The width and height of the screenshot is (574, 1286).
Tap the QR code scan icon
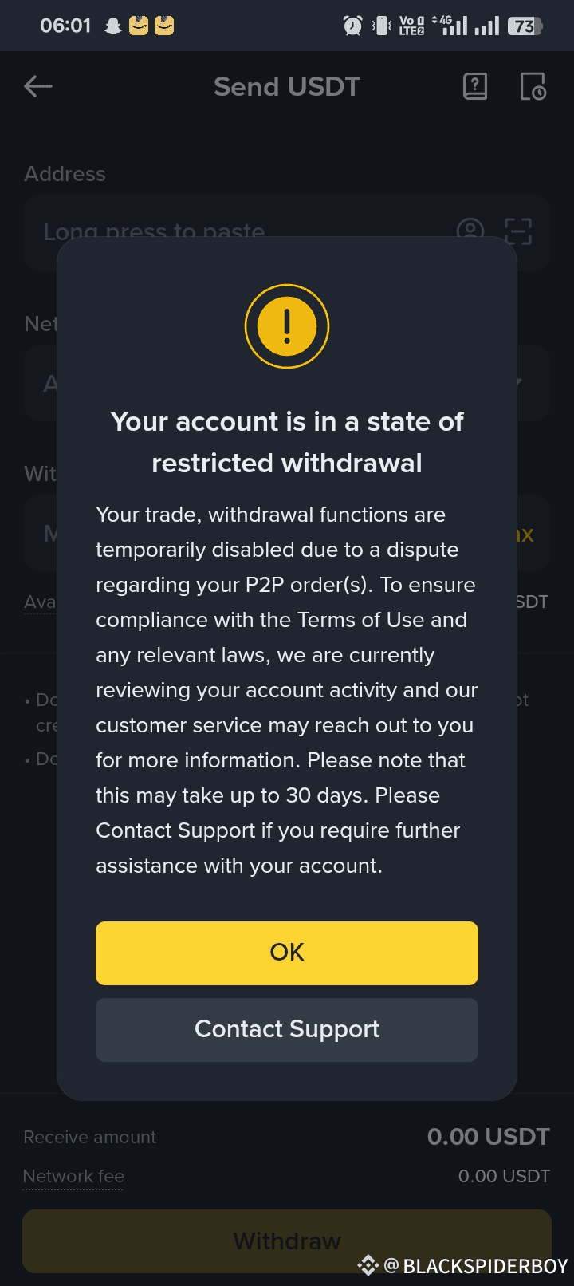tap(519, 231)
